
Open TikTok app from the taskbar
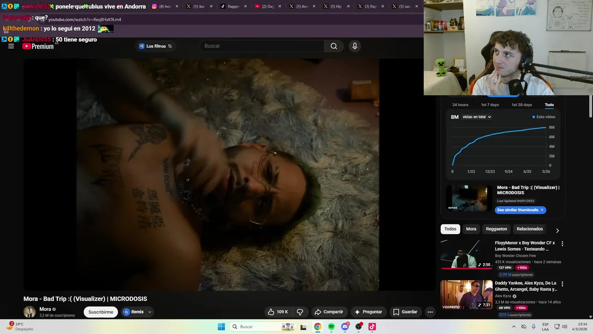click(x=372, y=327)
